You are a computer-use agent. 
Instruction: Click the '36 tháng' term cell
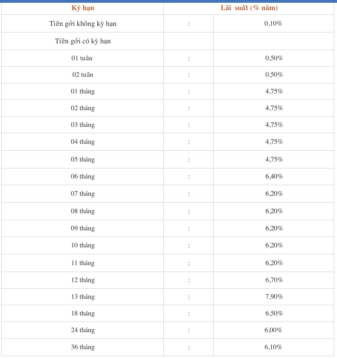point(83,347)
